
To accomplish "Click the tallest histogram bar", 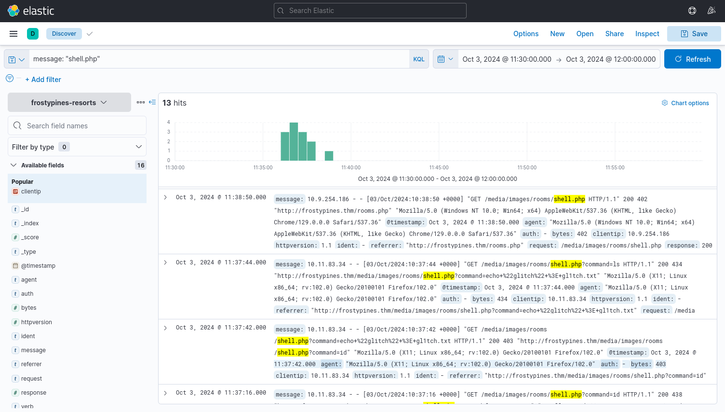I will coord(294,141).
